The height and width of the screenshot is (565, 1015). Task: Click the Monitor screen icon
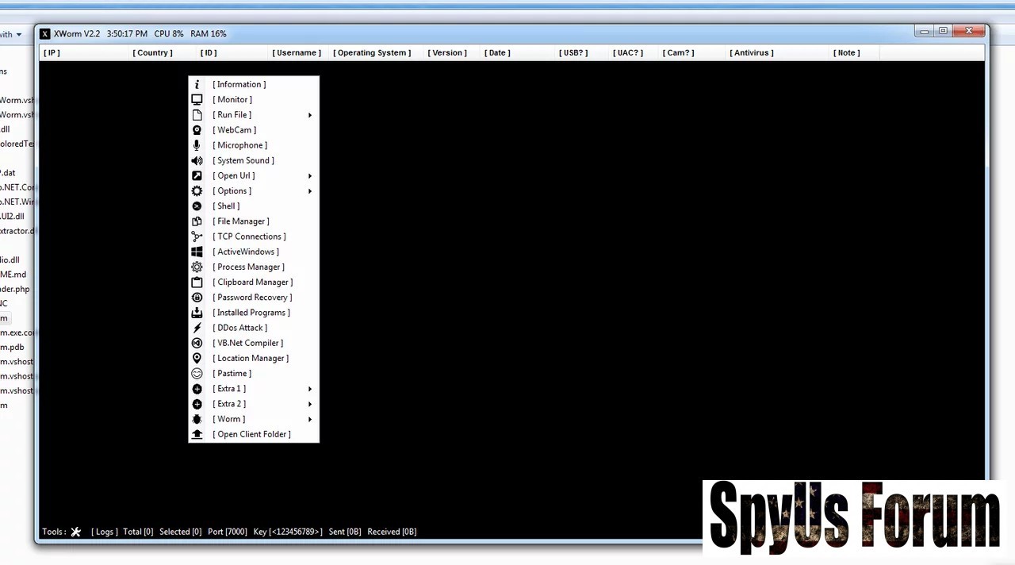197,99
